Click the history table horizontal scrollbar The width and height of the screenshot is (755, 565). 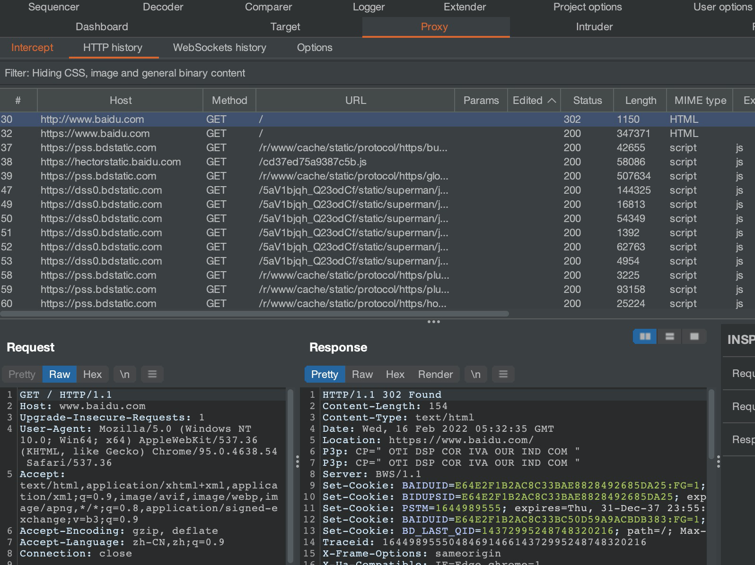(255, 314)
